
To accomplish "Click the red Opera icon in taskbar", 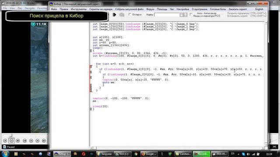I will coord(84,154).
